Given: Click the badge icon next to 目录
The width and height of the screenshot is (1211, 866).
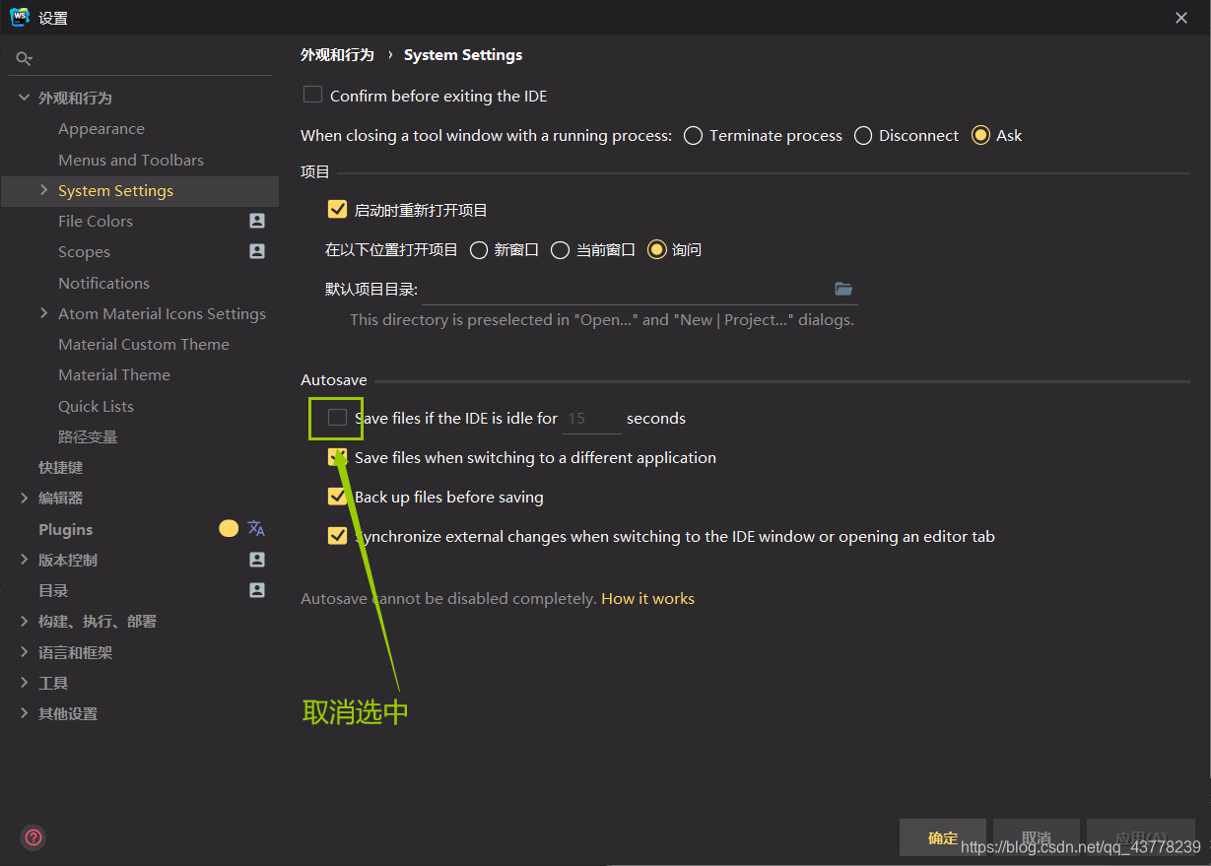Looking at the screenshot, I should point(257,589).
